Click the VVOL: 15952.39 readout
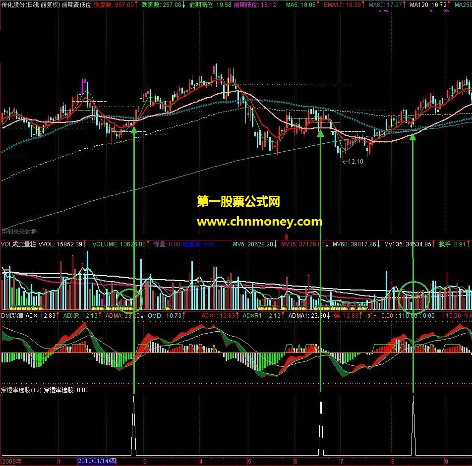The image size is (472, 466). pos(60,244)
